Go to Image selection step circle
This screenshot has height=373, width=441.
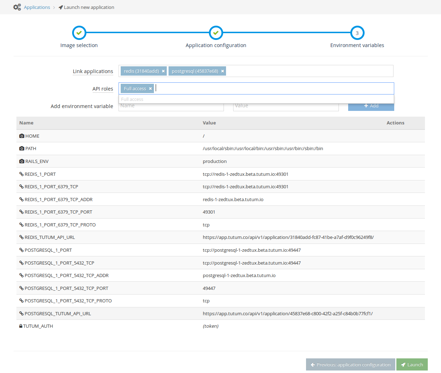79,33
